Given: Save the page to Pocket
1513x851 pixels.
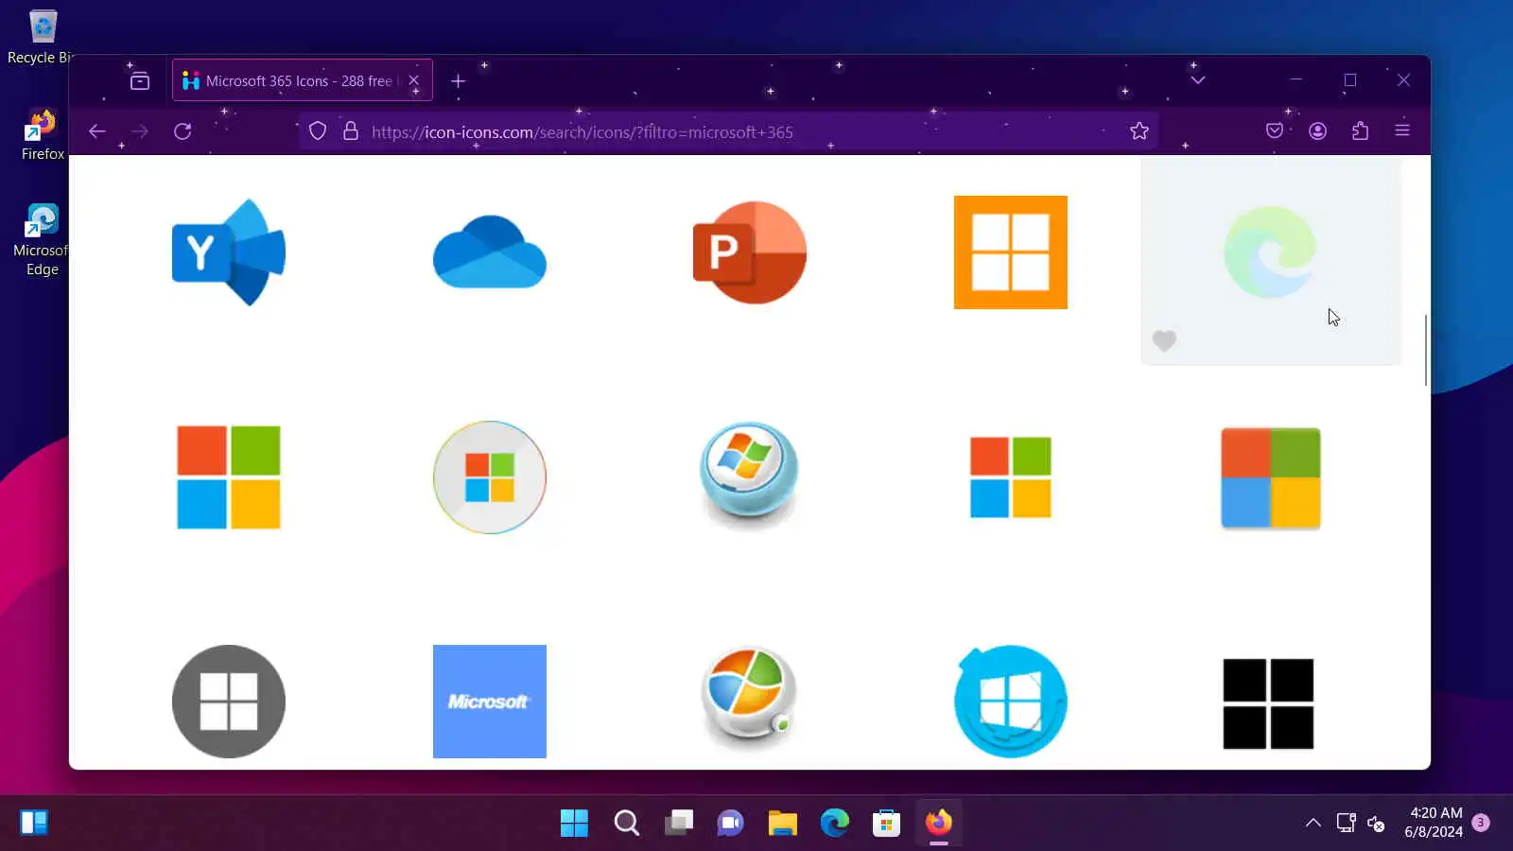Looking at the screenshot, I should click(x=1275, y=131).
